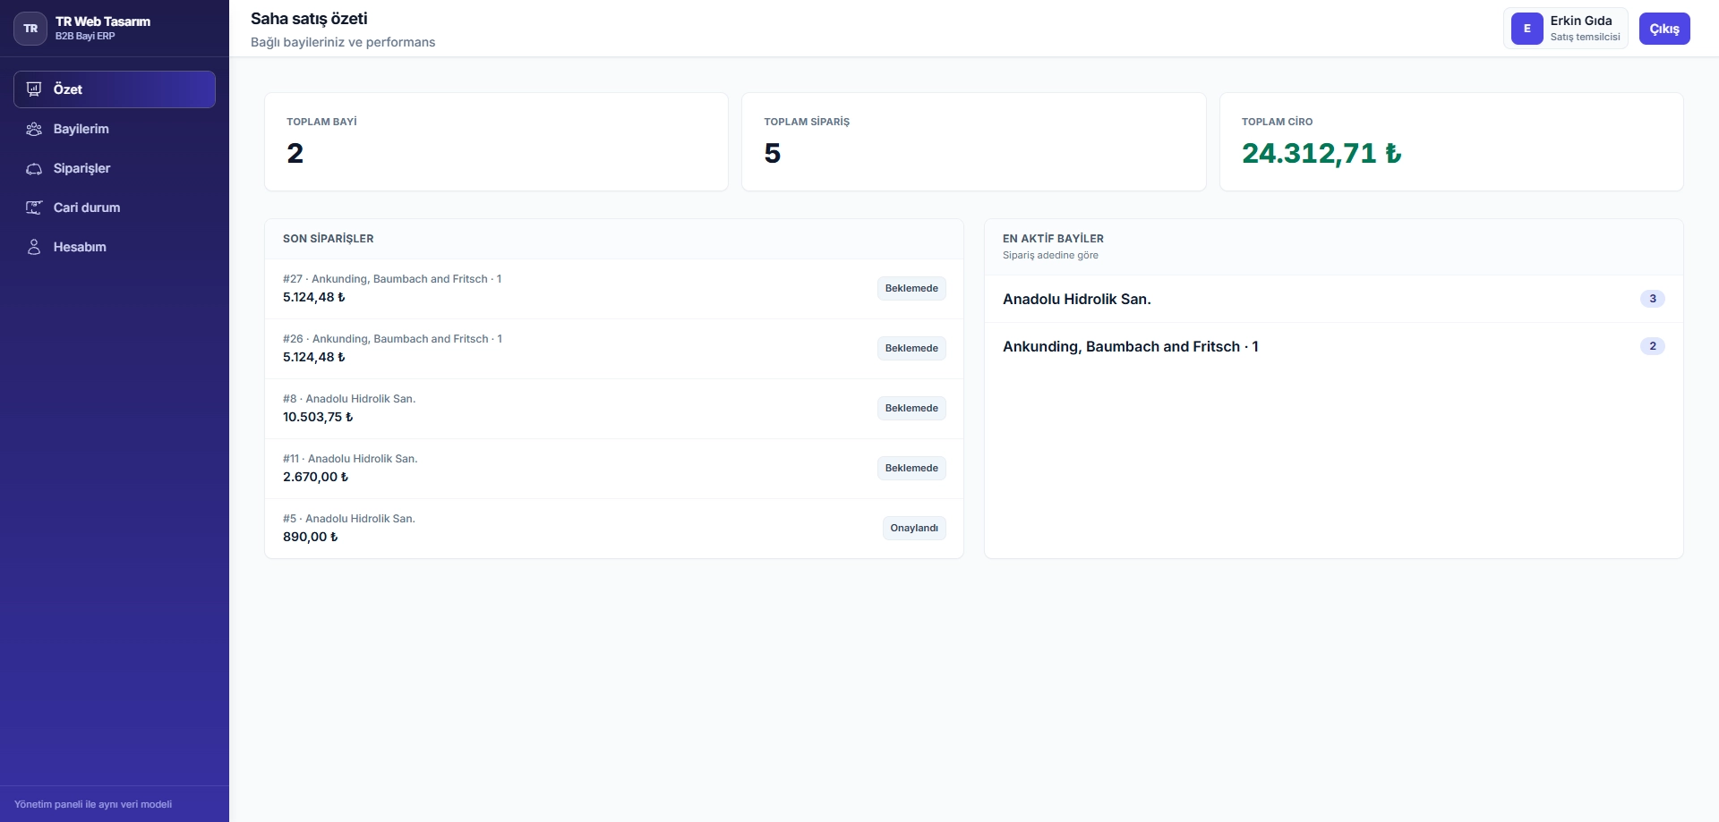Click the Toplam Ciro revenue card
The image size is (1719, 822).
pos(1450,141)
